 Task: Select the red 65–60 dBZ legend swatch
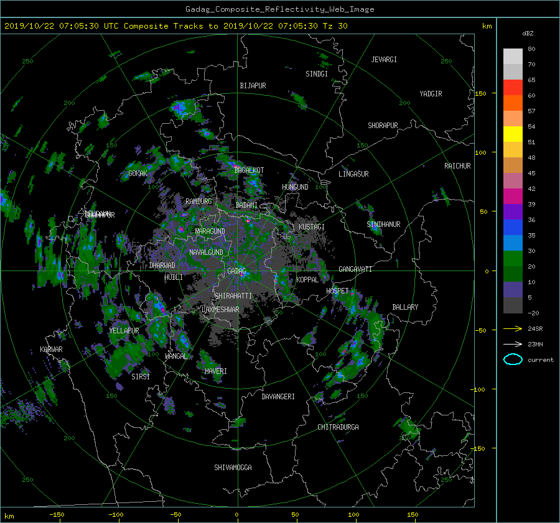pyautogui.click(x=513, y=88)
